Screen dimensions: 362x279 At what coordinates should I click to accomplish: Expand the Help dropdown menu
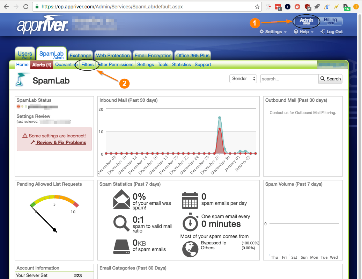point(304,32)
